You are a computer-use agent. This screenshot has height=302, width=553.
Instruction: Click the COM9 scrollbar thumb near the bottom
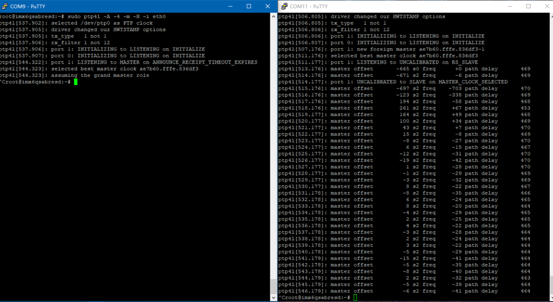[274, 286]
